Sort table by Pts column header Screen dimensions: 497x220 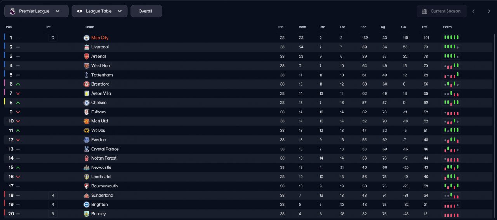[425, 27]
